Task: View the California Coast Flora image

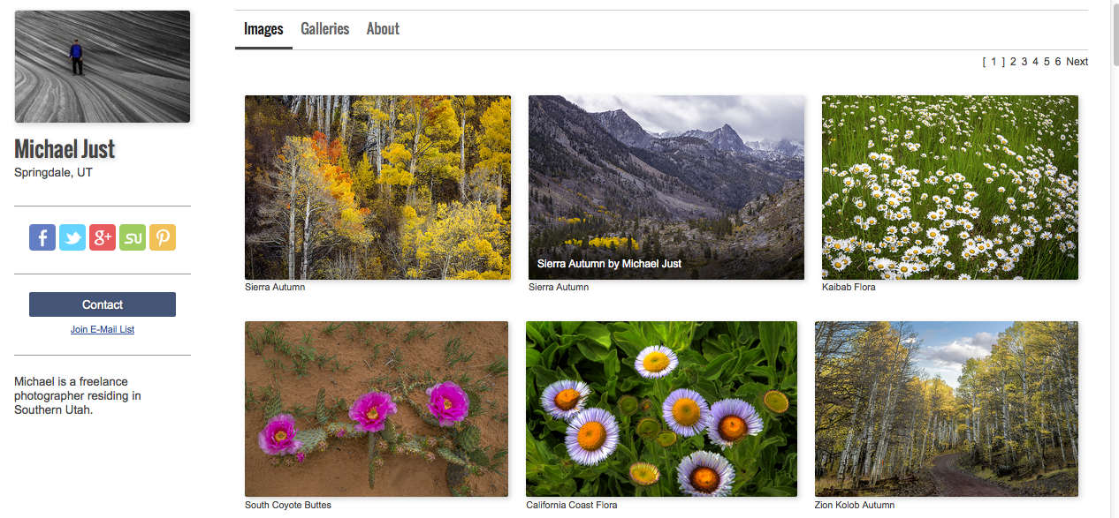Action: pyautogui.click(x=661, y=409)
